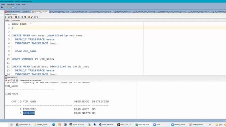The height and width of the screenshot is (127, 226).
Task: Click PDB$SEED in output table
Action: [x=30, y=109]
